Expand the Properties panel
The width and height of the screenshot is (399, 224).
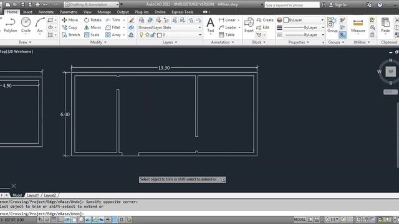[299, 42]
